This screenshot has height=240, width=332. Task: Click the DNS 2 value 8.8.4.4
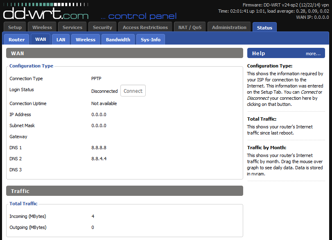click(x=99, y=159)
